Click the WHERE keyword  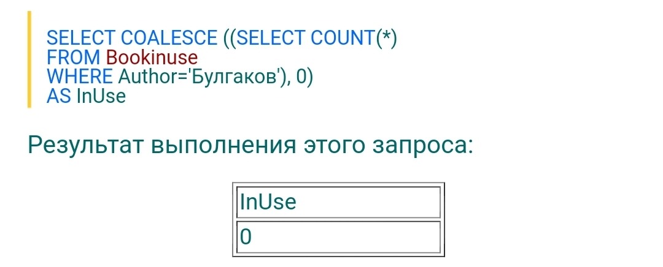point(80,77)
